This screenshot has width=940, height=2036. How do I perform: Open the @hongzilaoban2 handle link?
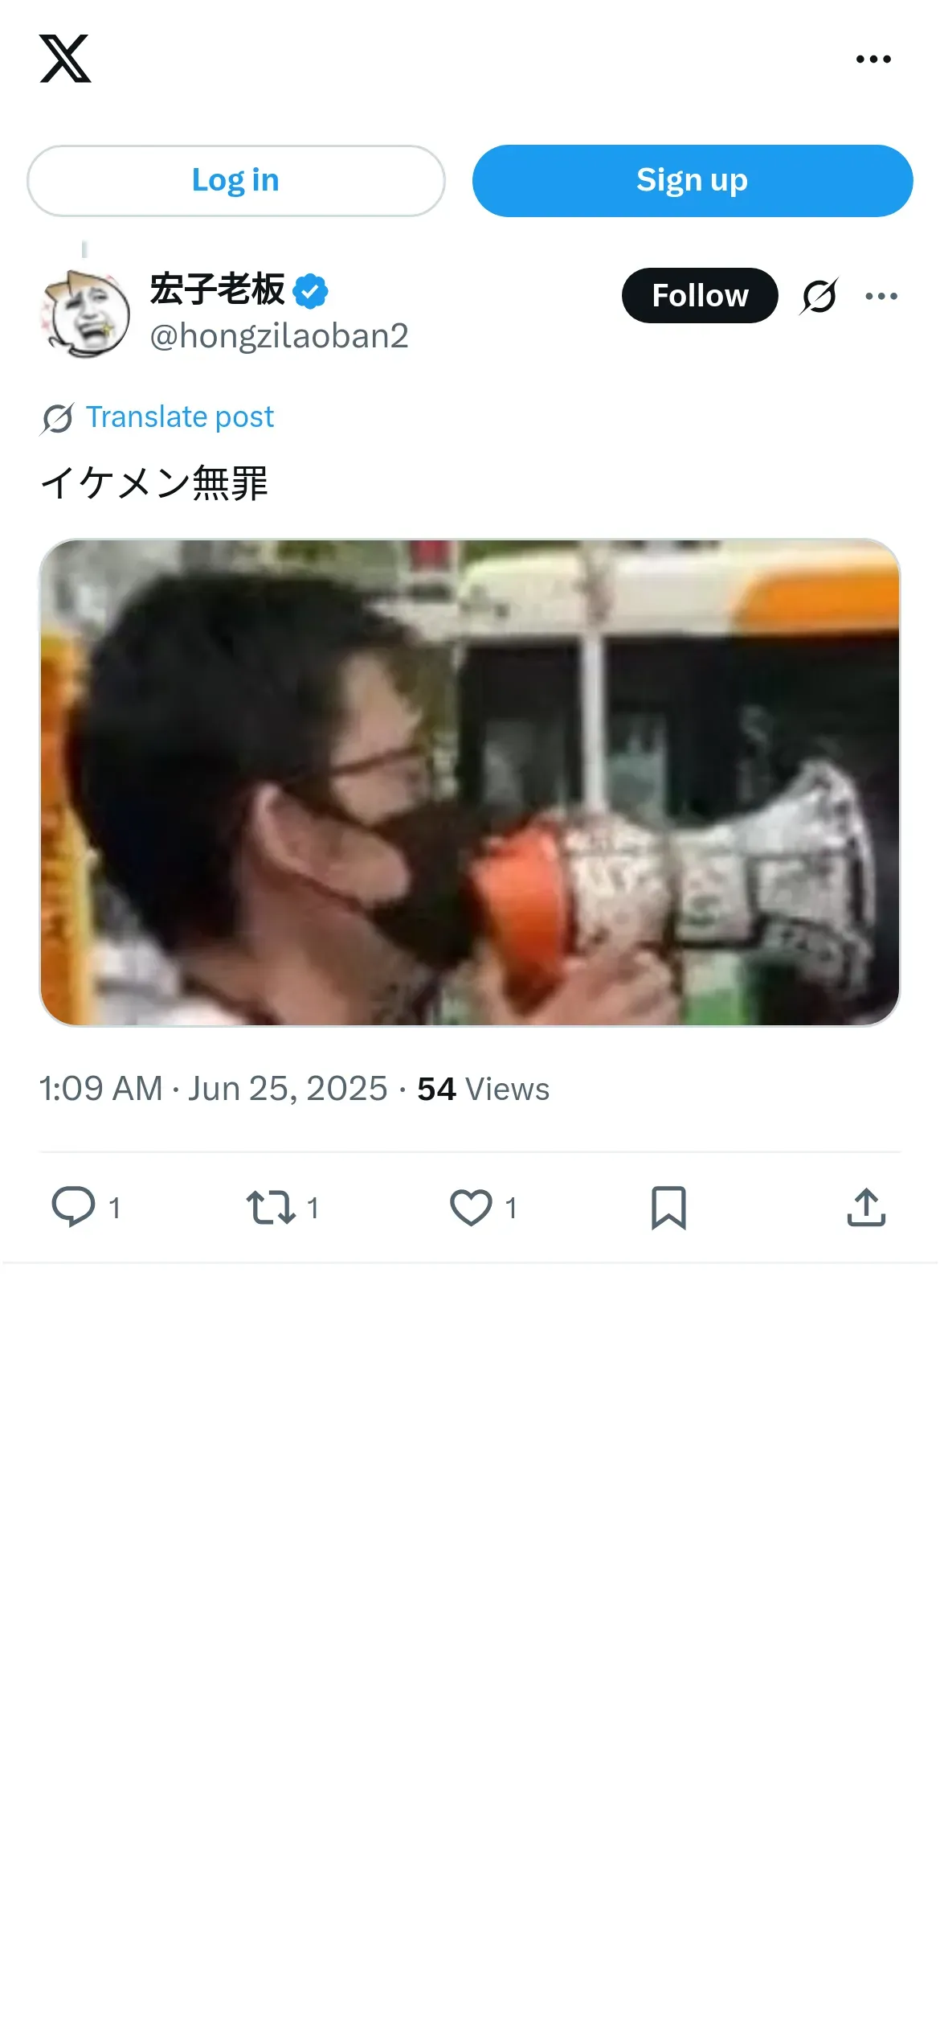pos(279,336)
